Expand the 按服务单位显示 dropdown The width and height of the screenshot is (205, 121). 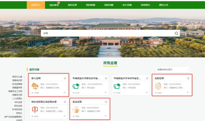click(x=173, y=69)
